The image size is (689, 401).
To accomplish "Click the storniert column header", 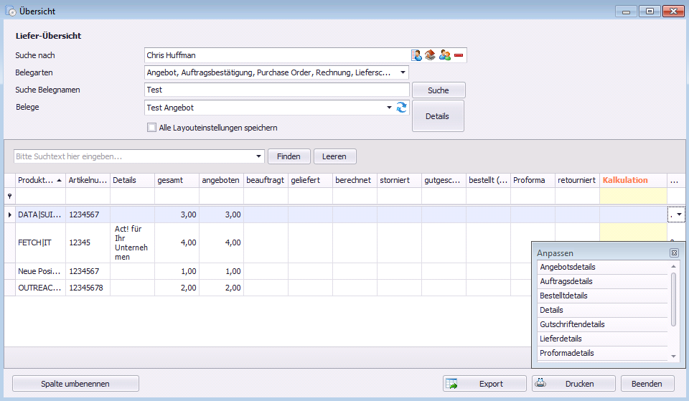I will pos(399,180).
